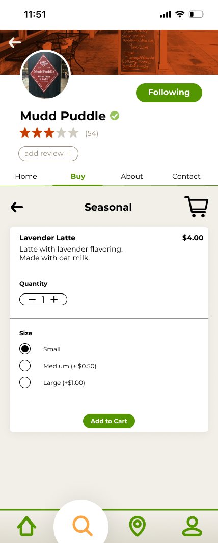Open the shopping cart

[196, 207]
